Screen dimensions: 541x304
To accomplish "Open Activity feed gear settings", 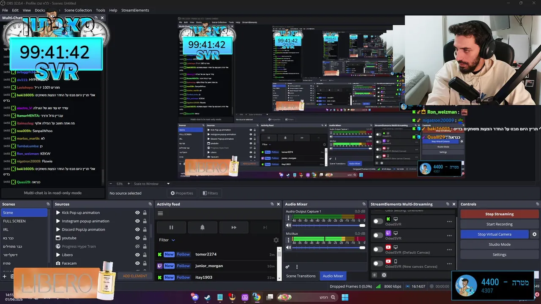I will (x=276, y=240).
